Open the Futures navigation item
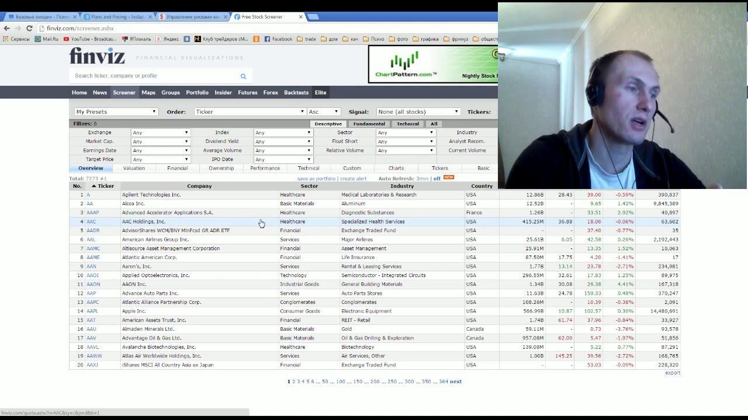 point(247,92)
